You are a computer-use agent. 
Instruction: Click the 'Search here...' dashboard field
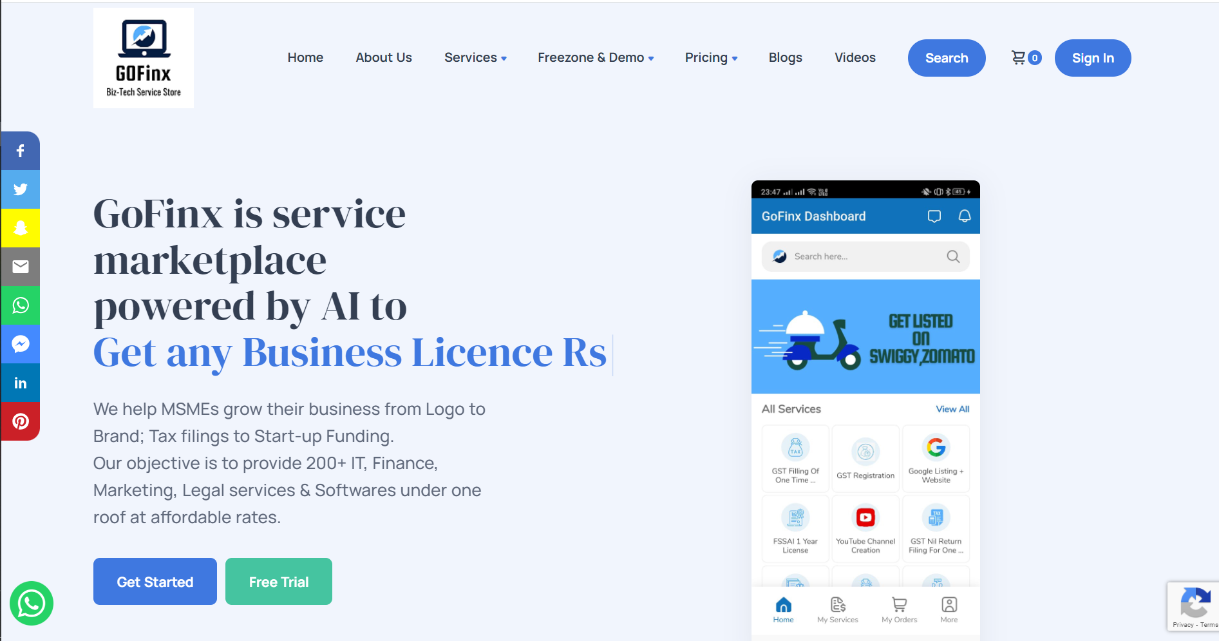click(x=865, y=256)
